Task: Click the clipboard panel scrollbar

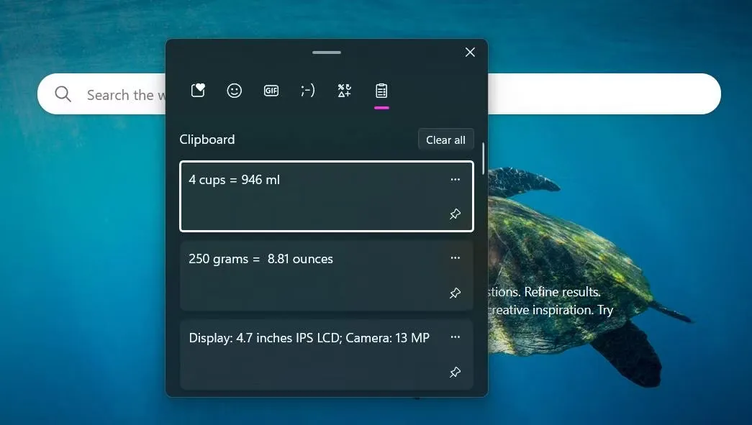Action: click(x=483, y=159)
